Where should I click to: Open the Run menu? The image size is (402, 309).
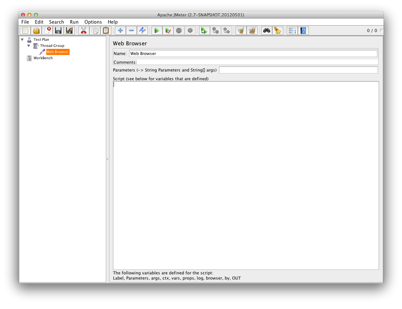point(74,22)
